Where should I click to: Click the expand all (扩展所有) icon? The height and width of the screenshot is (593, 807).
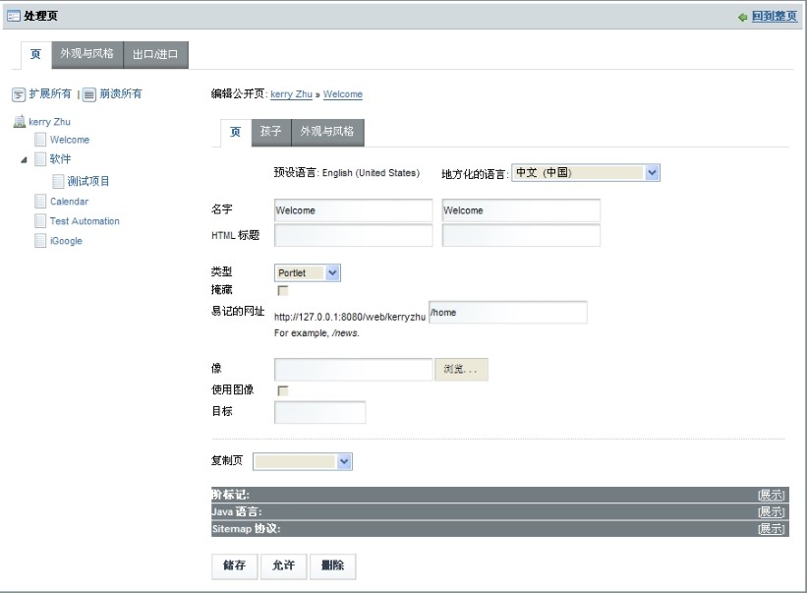coord(18,94)
